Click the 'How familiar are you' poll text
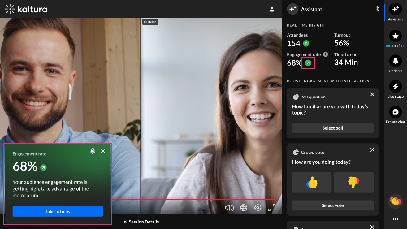Image resolution: width=407 pixels, height=229 pixels. 330,110
